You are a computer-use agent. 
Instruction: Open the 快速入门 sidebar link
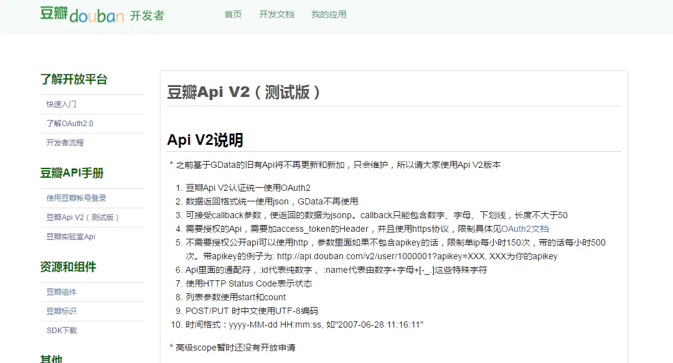[62, 104]
